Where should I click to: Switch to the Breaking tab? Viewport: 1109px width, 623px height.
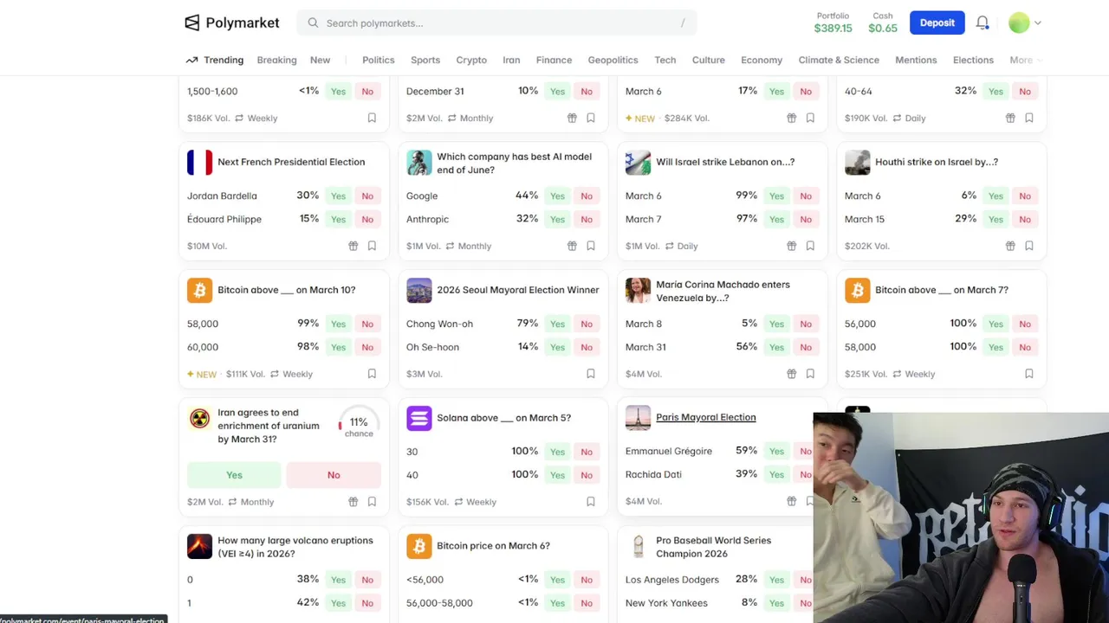(x=276, y=60)
